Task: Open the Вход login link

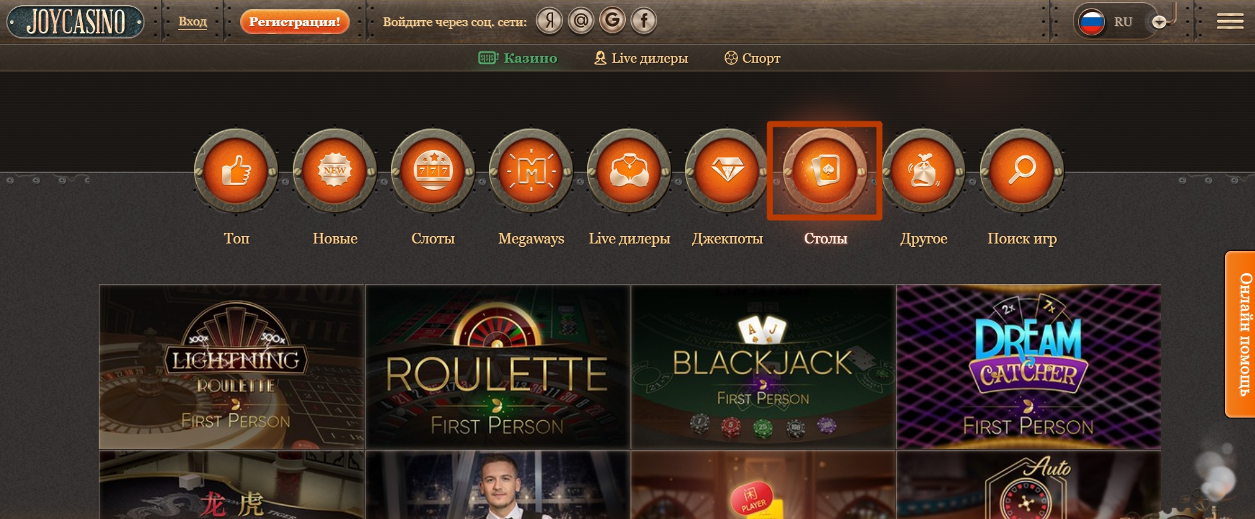Action: click(x=193, y=21)
